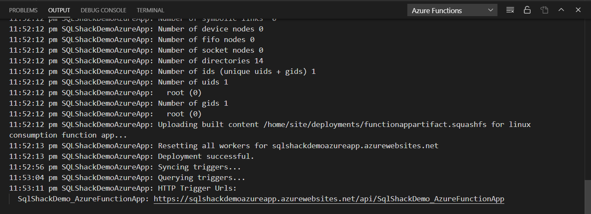This screenshot has width=591, height=214.
Task: Open the Debug Console tab
Action: (103, 10)
